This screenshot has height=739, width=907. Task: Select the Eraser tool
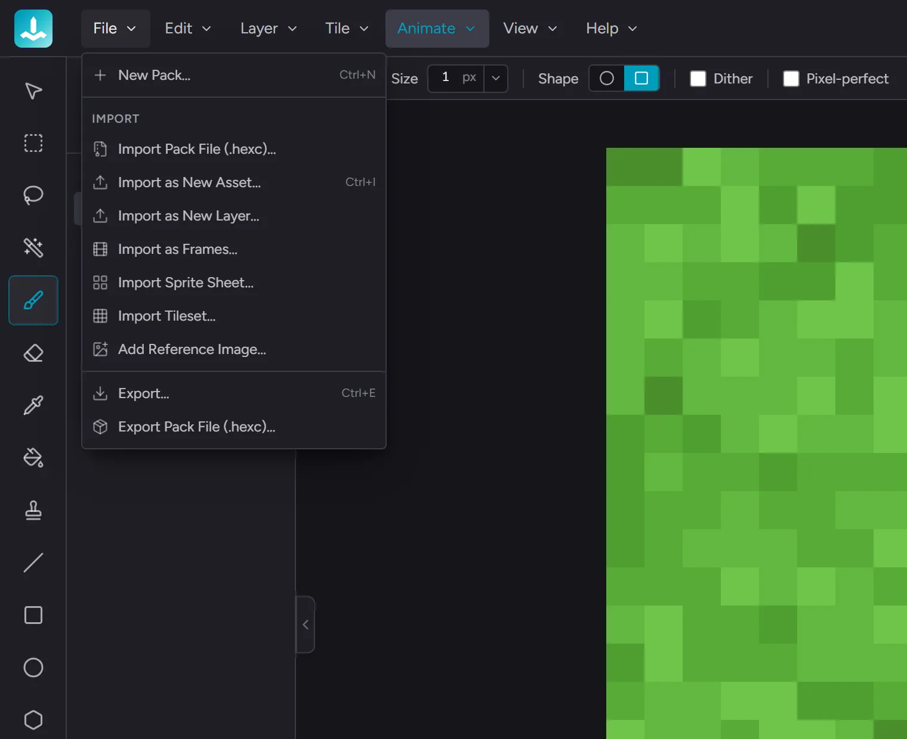[x=33, y=353]
